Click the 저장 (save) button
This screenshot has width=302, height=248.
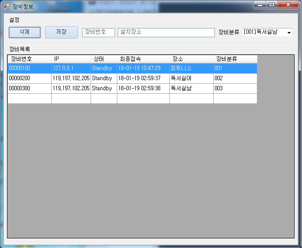click(x=61, y=32)
